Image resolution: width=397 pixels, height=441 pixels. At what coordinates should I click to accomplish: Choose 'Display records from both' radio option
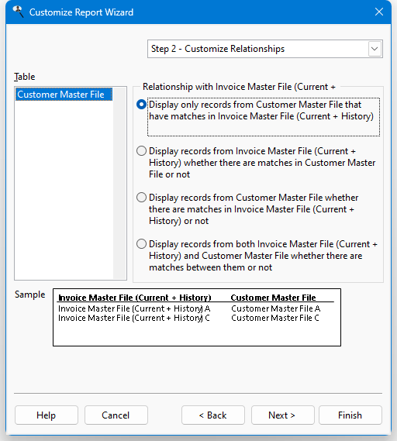pos(141,244)
